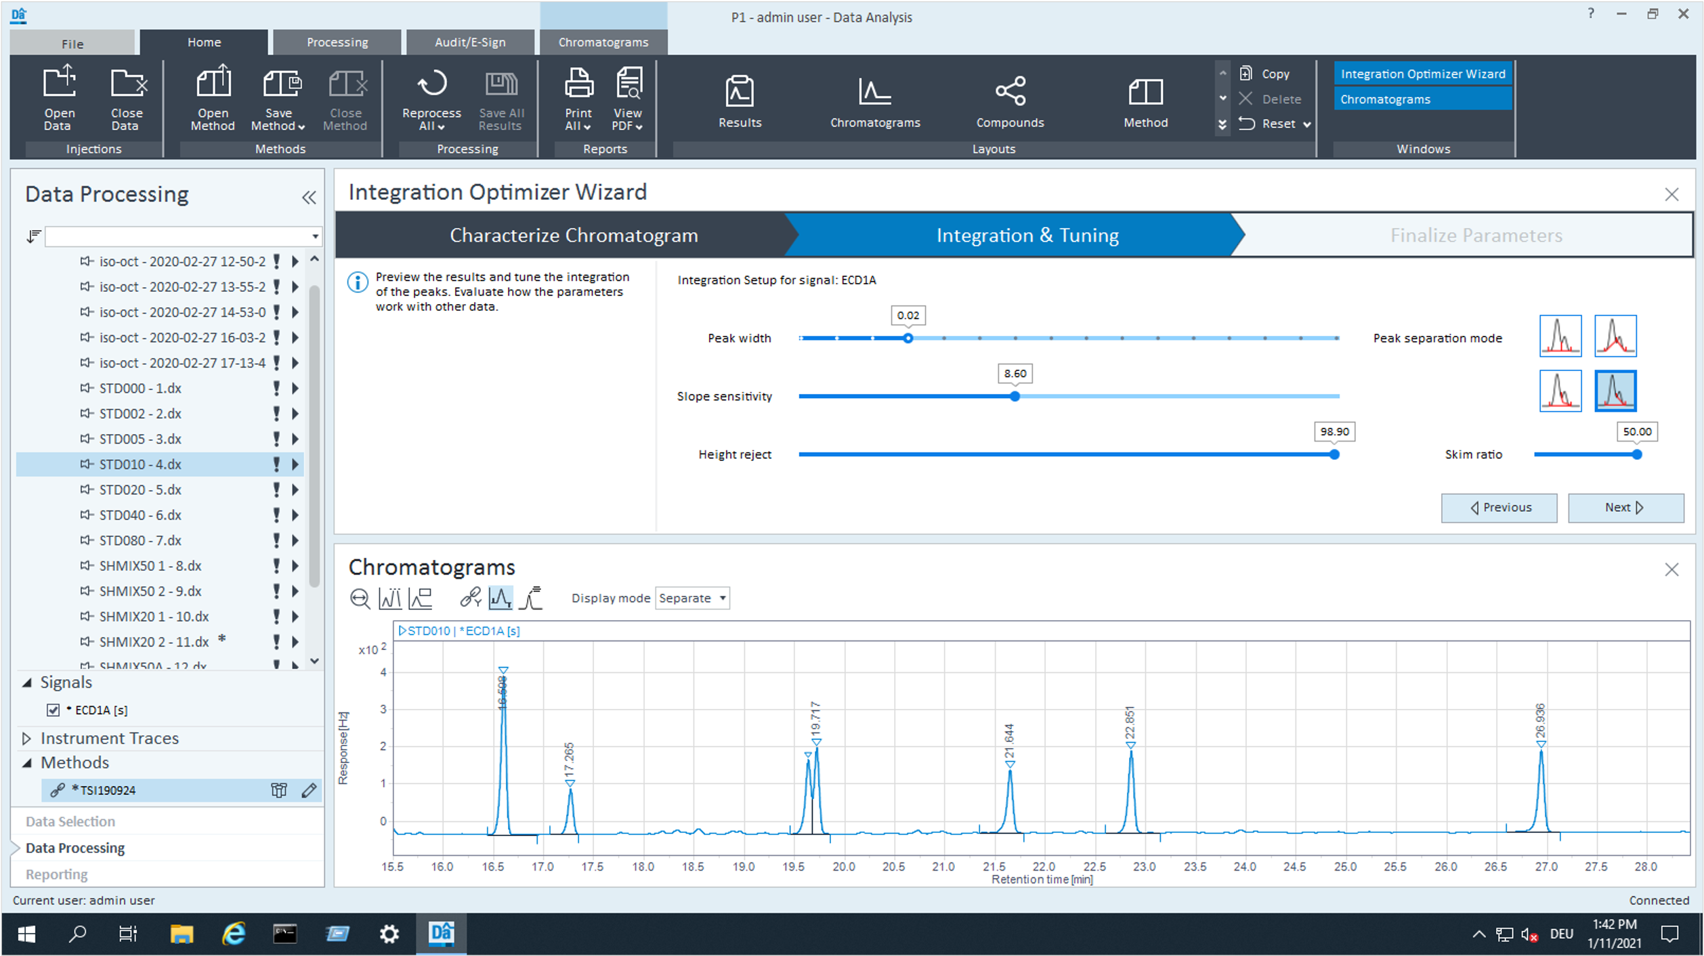The height and width of the screenshot is (956, 1704).
Task: Click the Slope sensitivity slider handle
Action: point(1015,397)
